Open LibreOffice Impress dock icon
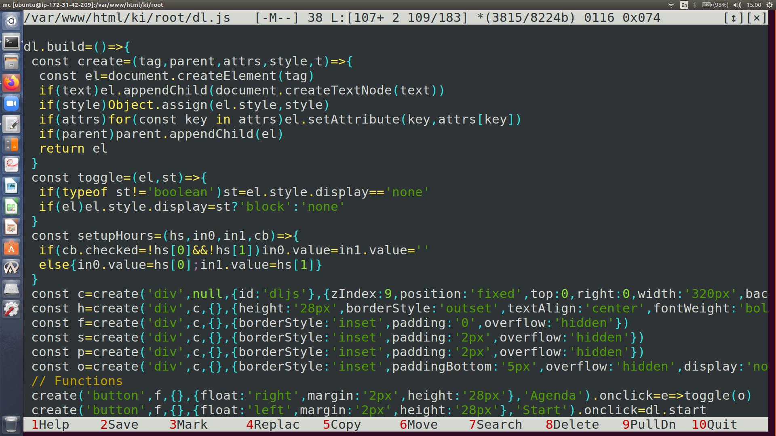The image size is (776, 436). 11,227
